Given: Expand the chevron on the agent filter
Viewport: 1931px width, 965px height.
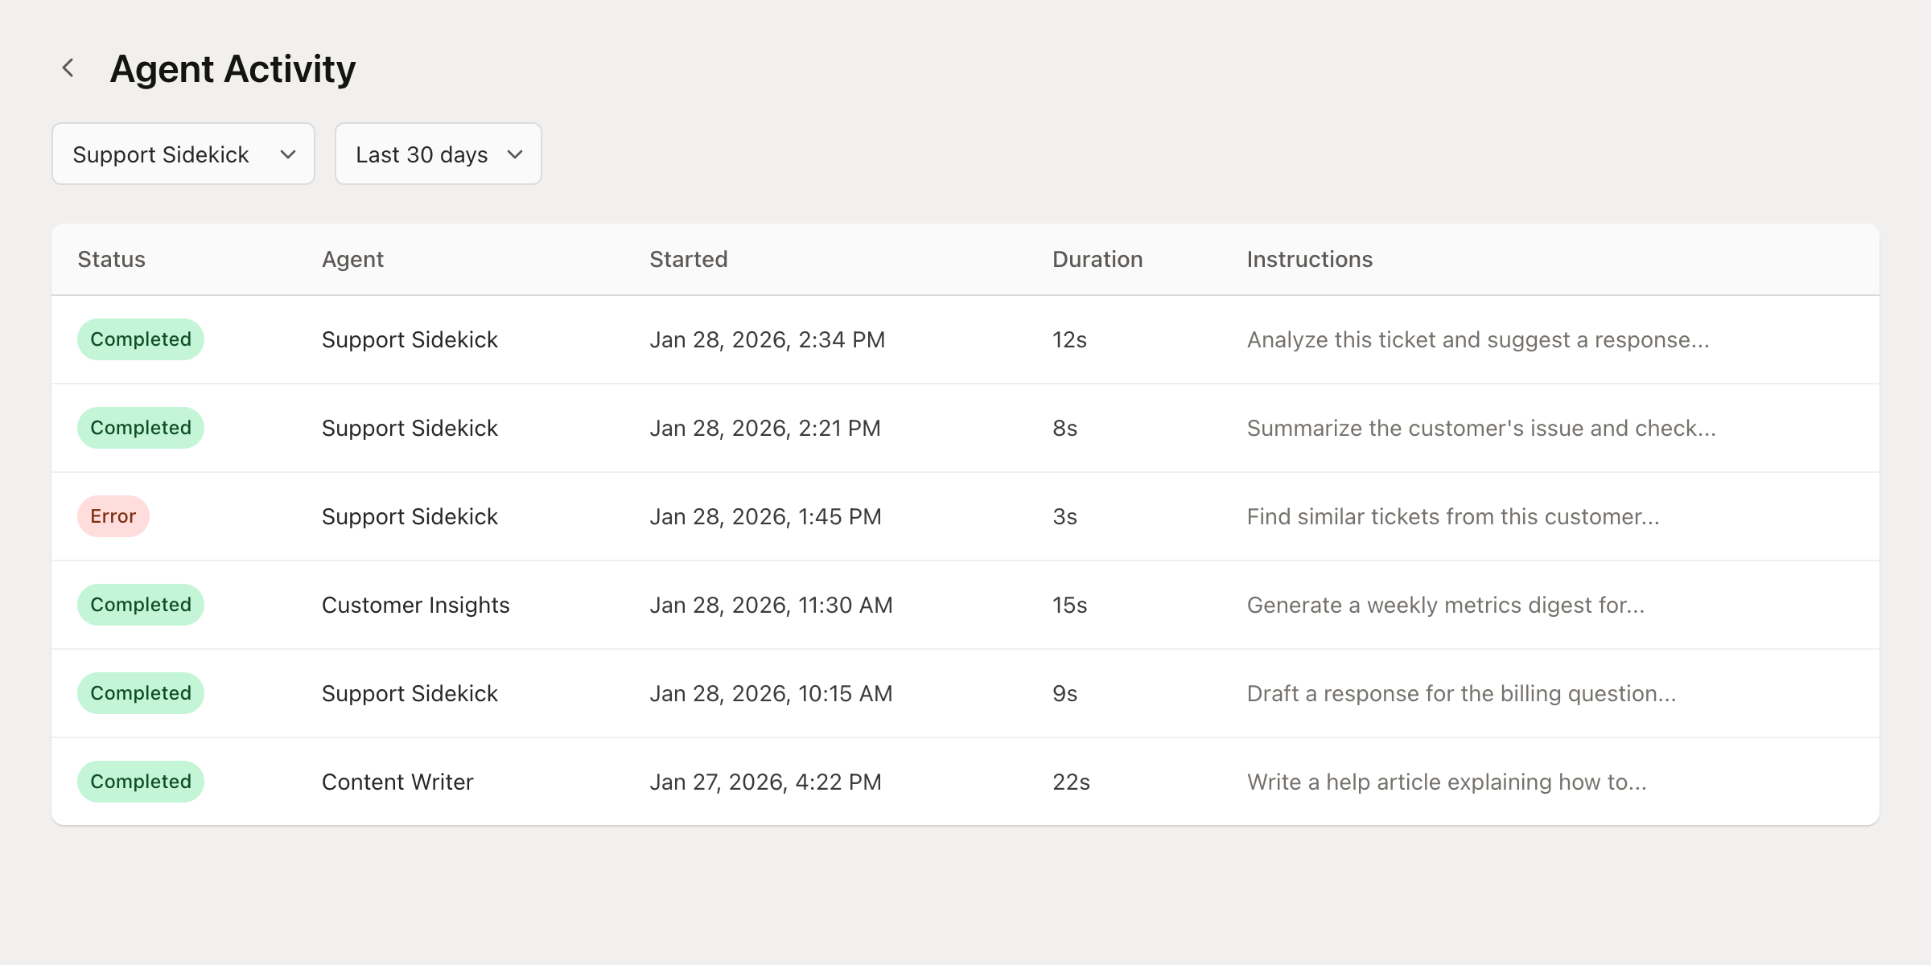Looking at the screenshot, I should (x=288, y=154).
